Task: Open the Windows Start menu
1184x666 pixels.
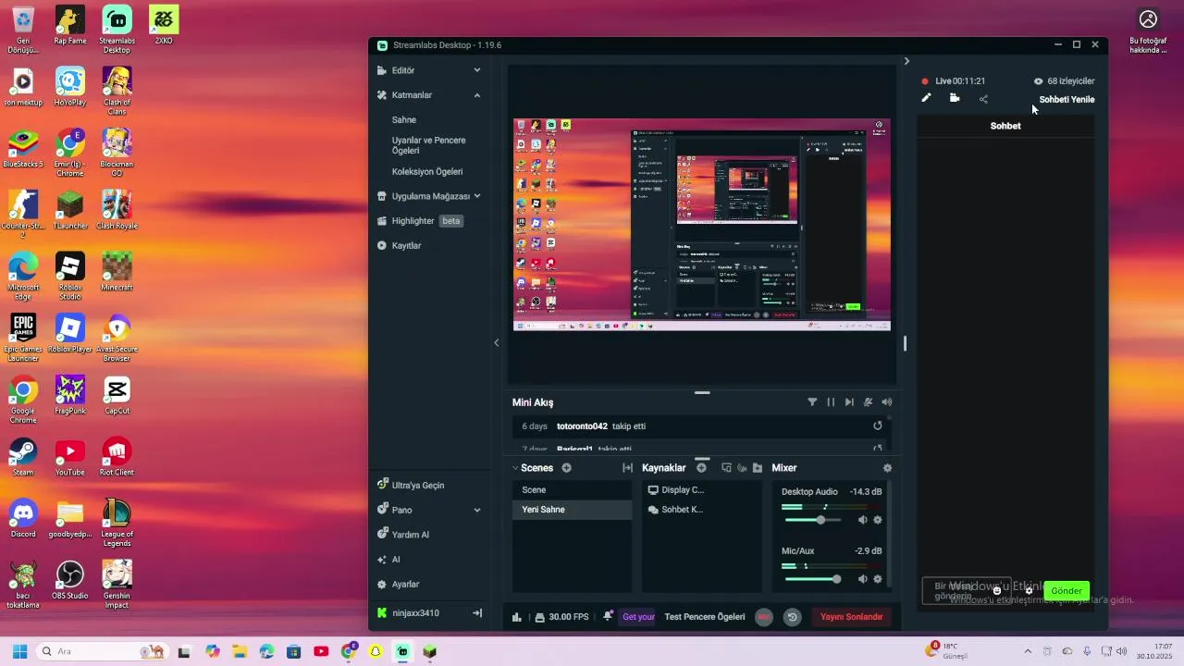Action: [19, 651]
